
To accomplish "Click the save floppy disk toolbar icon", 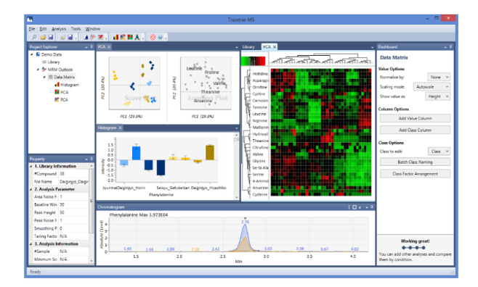I will click(x=51, y=37).
